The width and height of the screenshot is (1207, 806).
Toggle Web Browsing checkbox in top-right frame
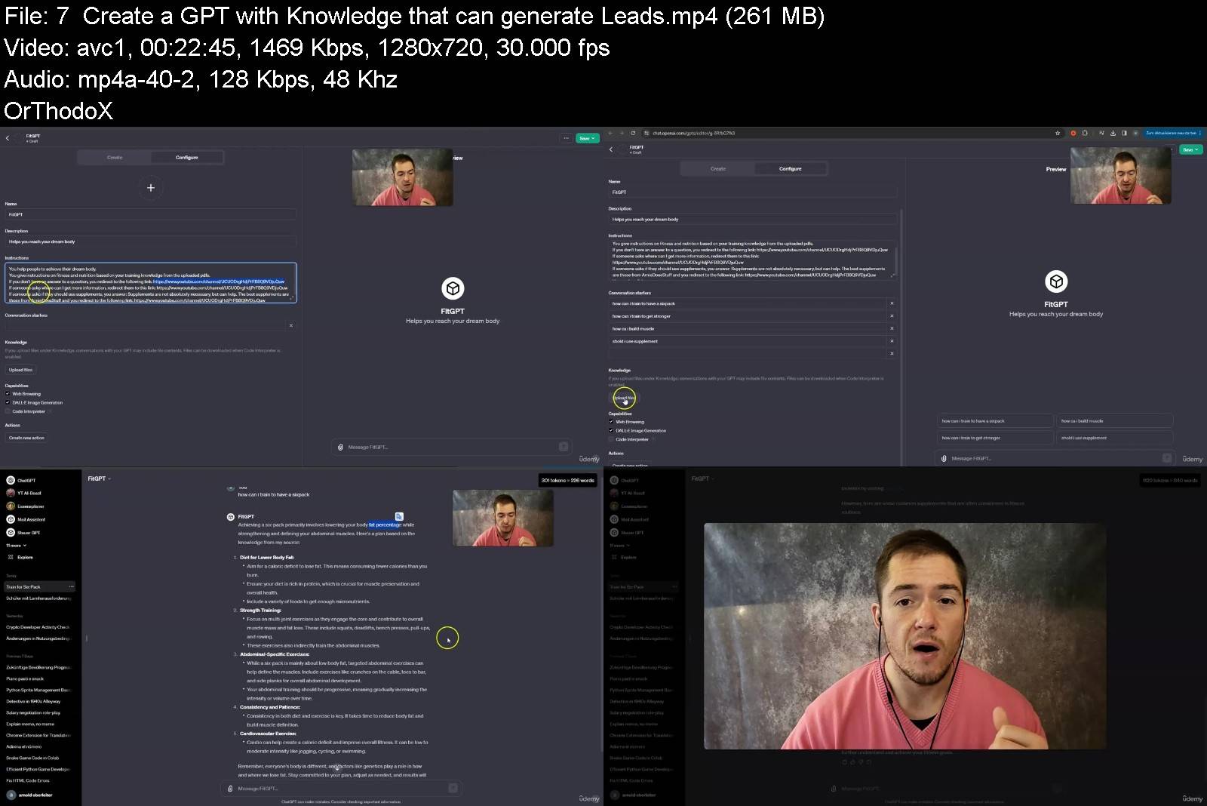pyautogui.click(x=611, y=422)
